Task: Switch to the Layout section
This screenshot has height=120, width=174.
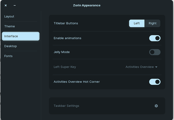Action: point(21,16)
